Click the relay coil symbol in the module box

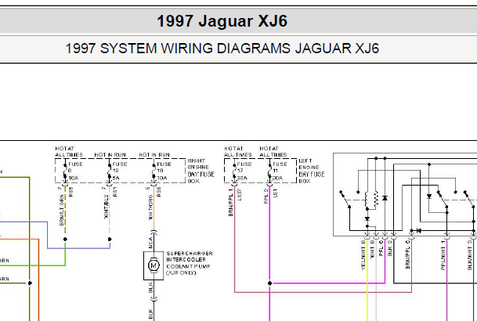point(367,200)
